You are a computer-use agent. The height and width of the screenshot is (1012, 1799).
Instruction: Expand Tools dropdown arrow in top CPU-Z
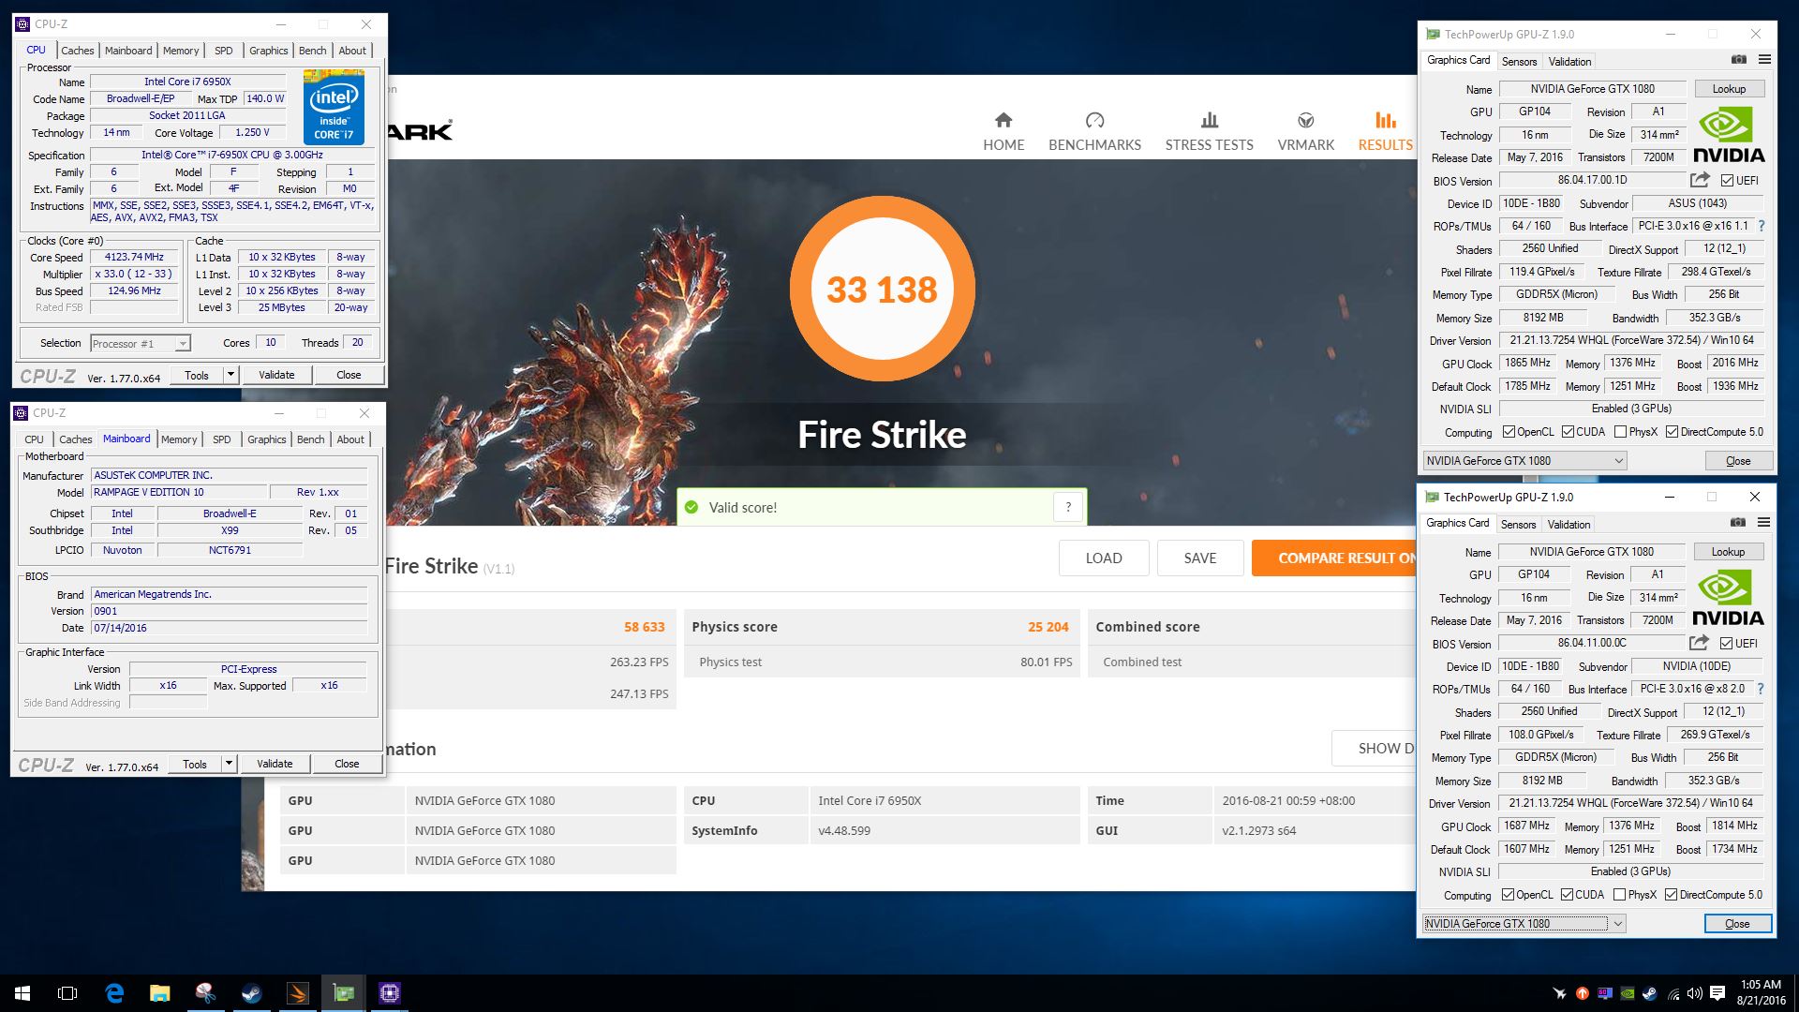tap(230, 375)
